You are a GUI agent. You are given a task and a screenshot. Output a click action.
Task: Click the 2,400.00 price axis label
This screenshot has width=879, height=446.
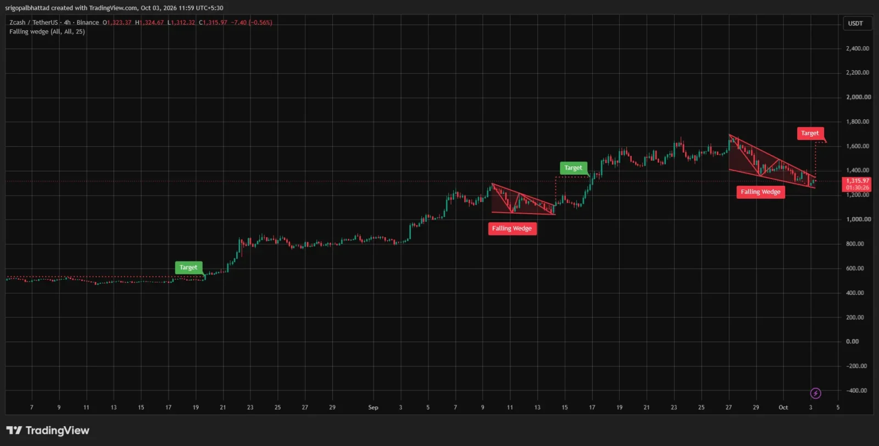point(858,48)
